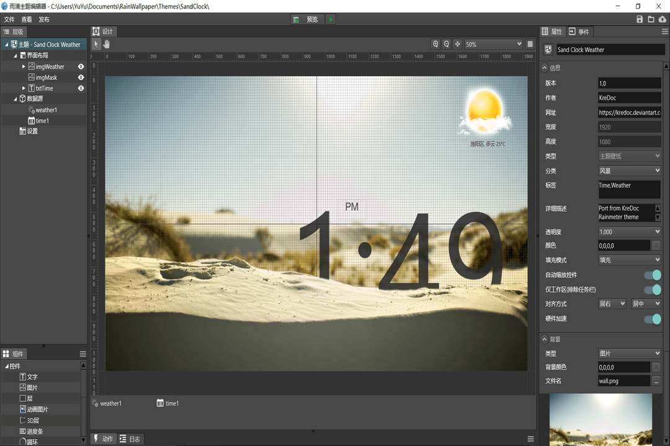Run the theme with green play button
Screen dimensions: 670x446
coord(331,19)
